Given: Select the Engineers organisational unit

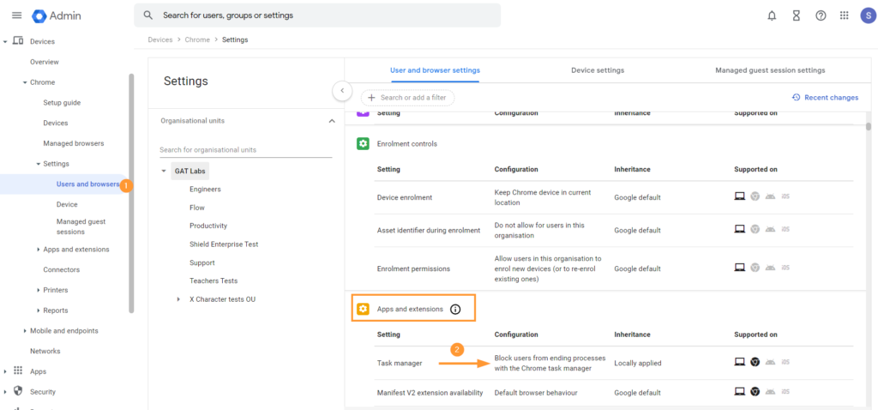Looking at the screenshot, I should 205,190.
